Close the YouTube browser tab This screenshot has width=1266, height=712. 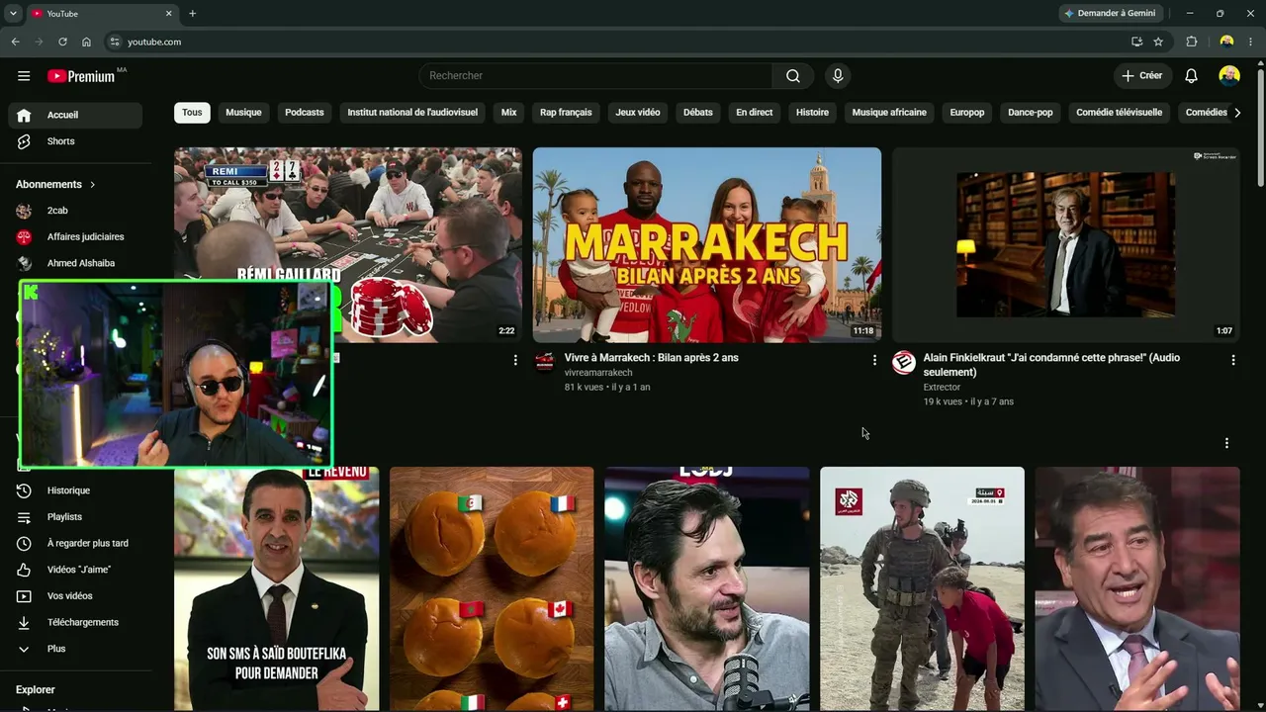(x=168, y=14)
